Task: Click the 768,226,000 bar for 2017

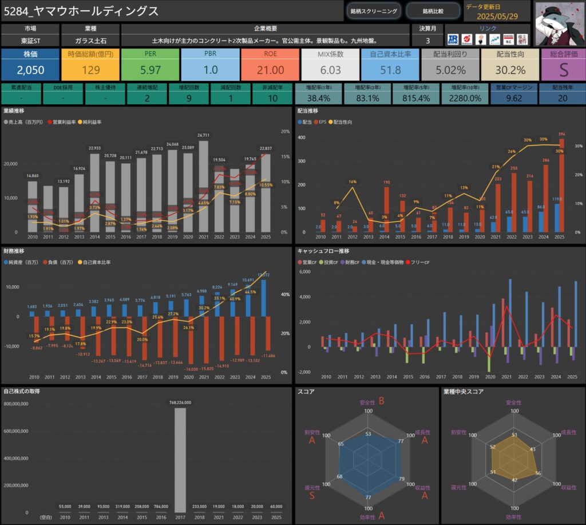Action: (180, 460)
